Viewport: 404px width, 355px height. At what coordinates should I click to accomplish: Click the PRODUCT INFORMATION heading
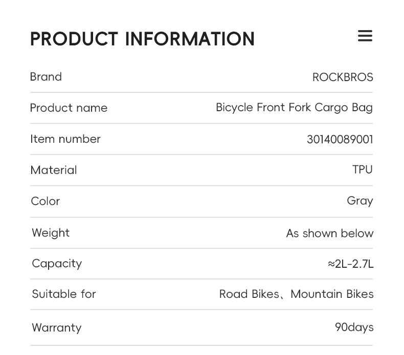[142, 39]
